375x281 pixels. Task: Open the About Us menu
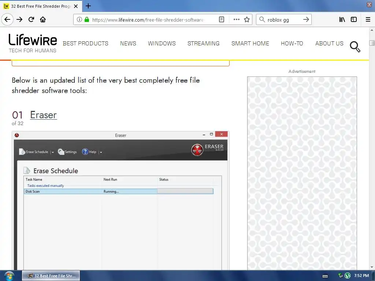pos(329,44)
